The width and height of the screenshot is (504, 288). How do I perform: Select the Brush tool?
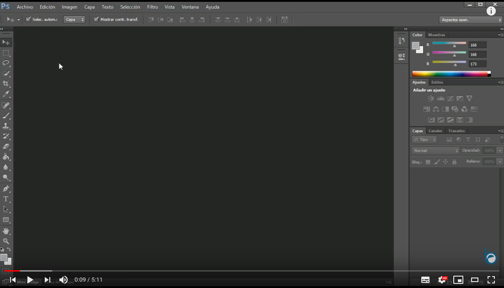tap(6, 115)
